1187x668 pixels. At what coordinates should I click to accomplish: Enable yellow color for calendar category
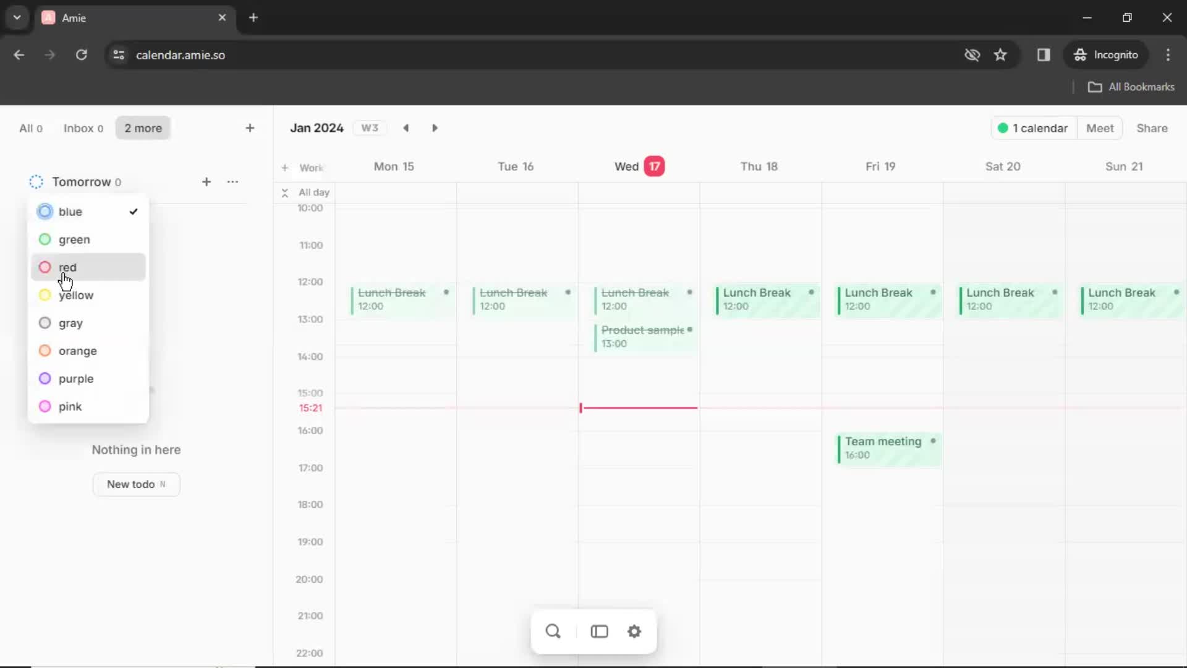75,294
